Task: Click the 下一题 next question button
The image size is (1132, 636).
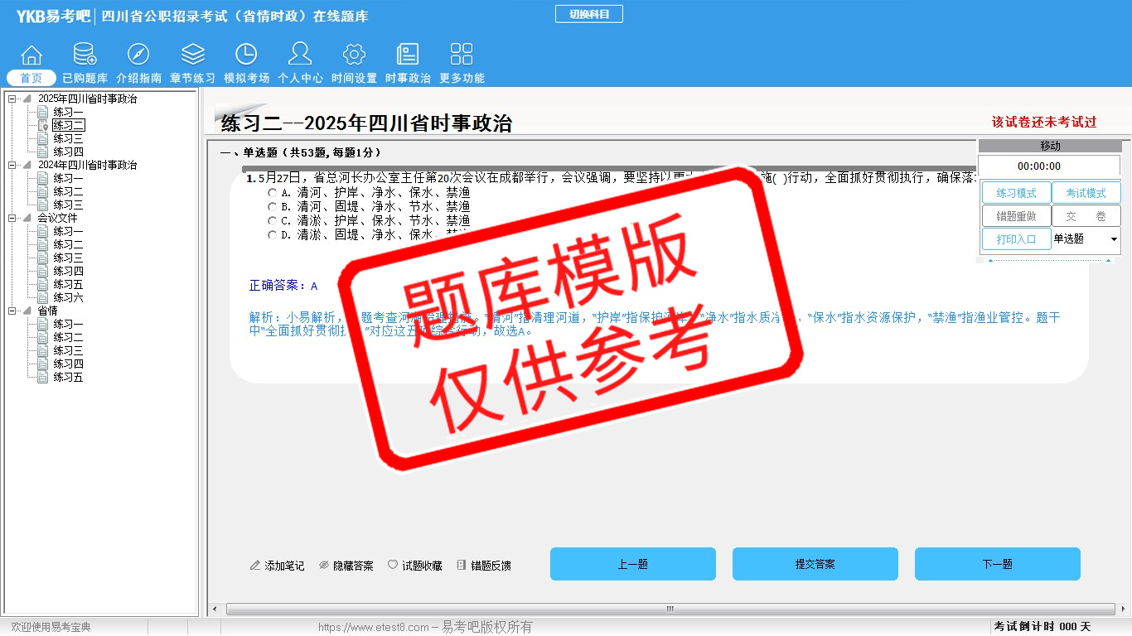Action: point(997,564)
